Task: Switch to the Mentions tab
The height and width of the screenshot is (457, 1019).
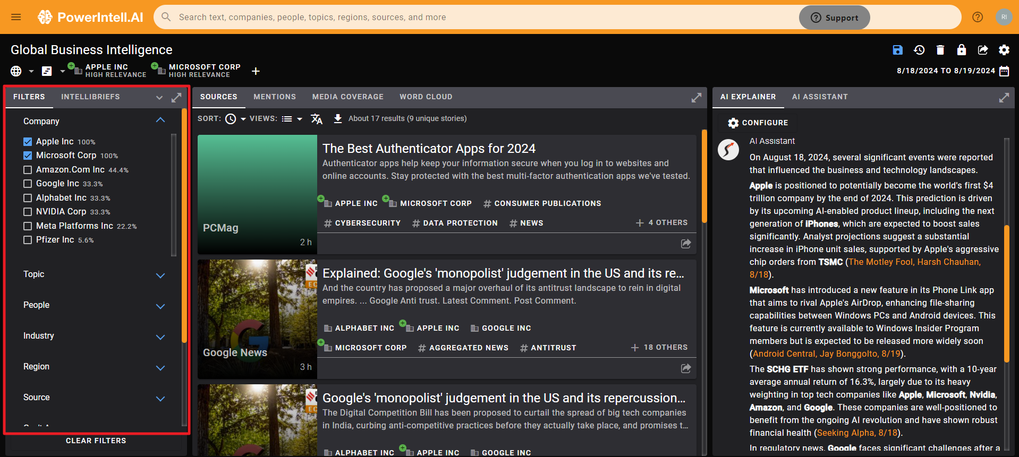Action: [x=275, y=97]
